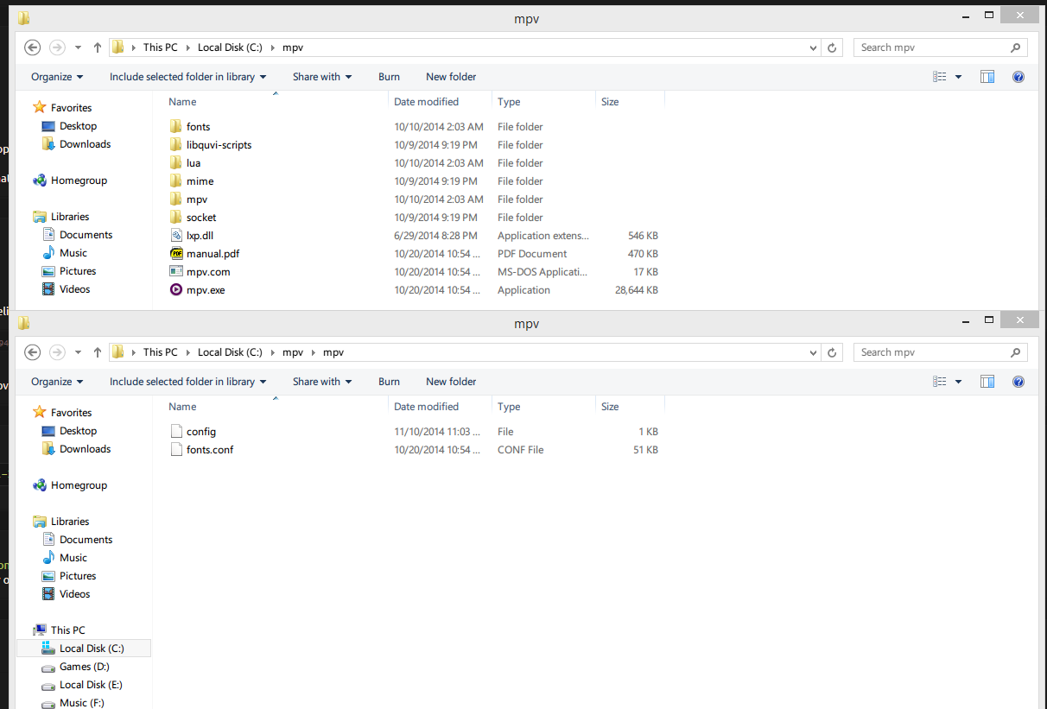Sort by the Date modified column in the bottom window

point(426,407)
